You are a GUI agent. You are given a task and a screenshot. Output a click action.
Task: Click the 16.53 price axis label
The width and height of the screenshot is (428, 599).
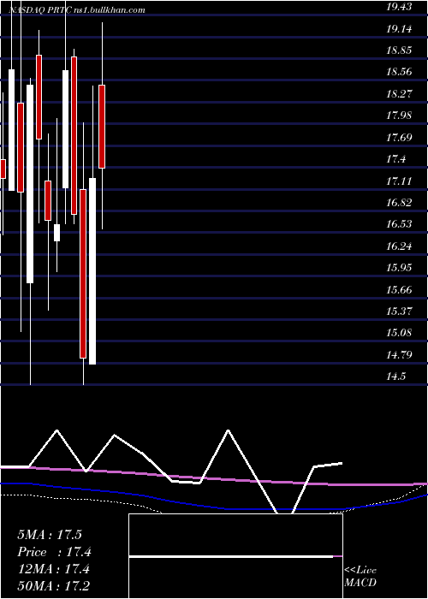click(399, 224)
